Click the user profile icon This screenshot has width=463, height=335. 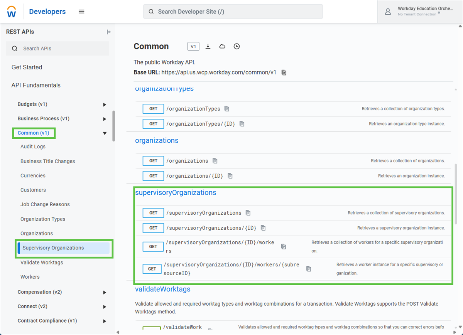[x=388, y=12]
